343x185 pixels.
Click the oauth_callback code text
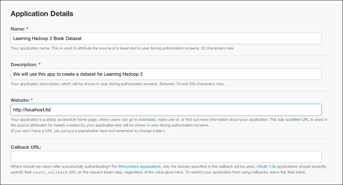click(50, 172)
